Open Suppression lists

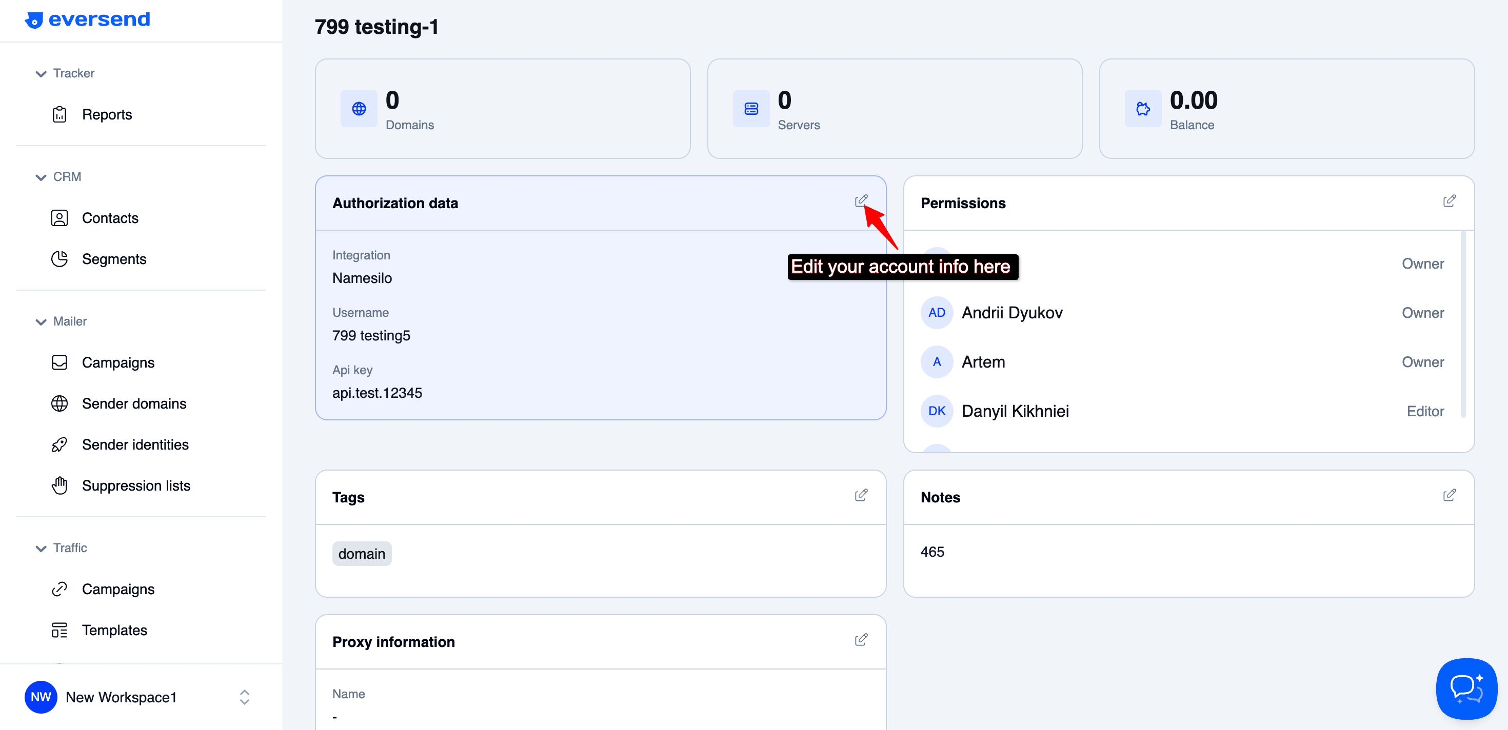tap(136, 485)
